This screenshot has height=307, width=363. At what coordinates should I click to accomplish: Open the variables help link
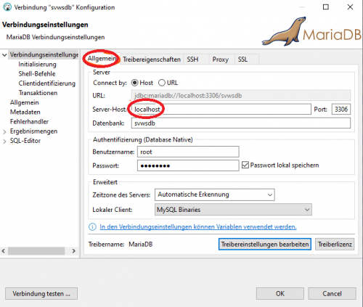(198, 227)
